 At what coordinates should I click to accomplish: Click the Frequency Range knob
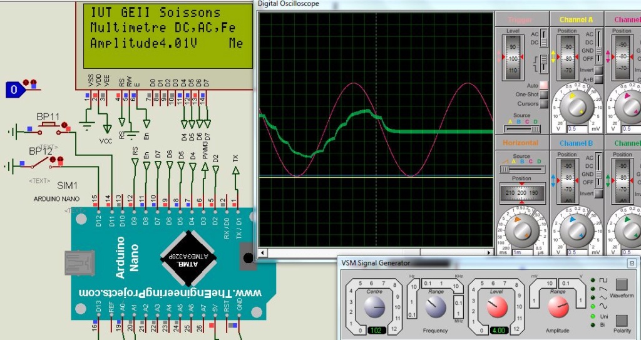(x=436, y=306)
